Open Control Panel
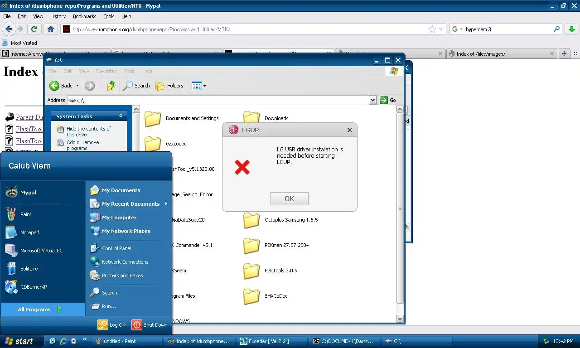This screenshot has height=348, width=580. point(128,248)
